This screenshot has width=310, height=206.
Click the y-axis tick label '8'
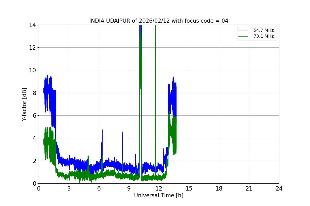[x=34, y=93]
